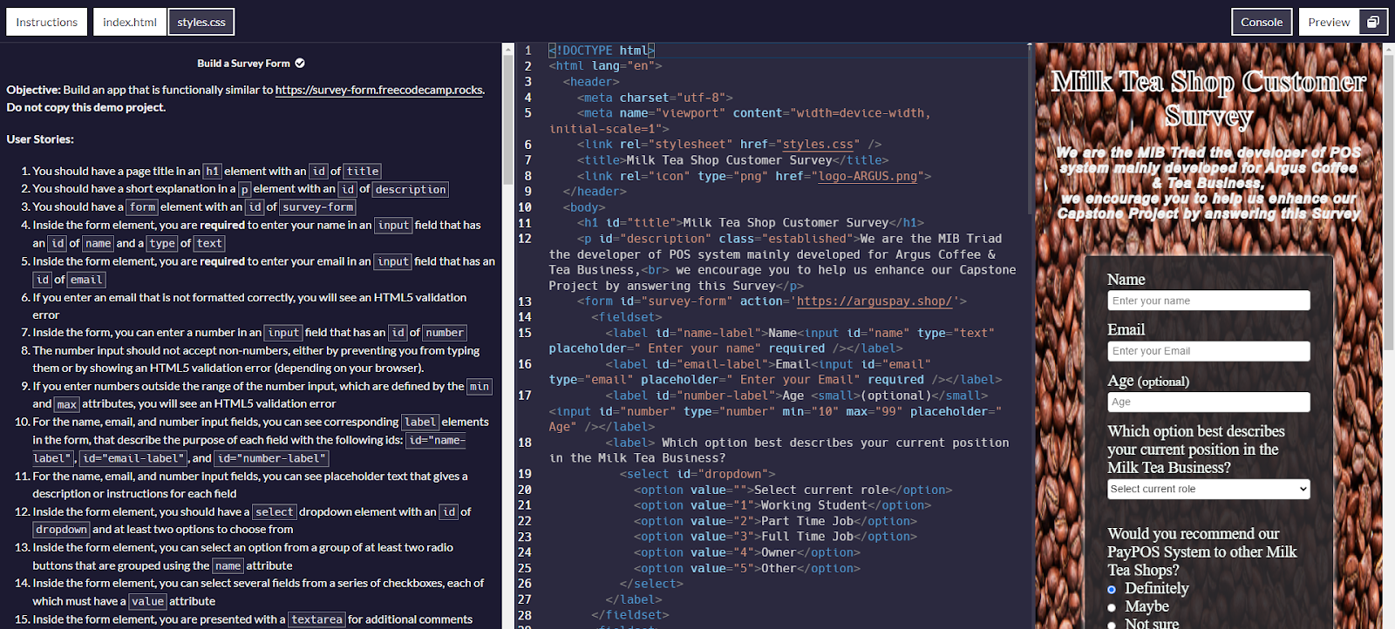
Task: Click line number 19 in the editor
Action: pos(525,474)
